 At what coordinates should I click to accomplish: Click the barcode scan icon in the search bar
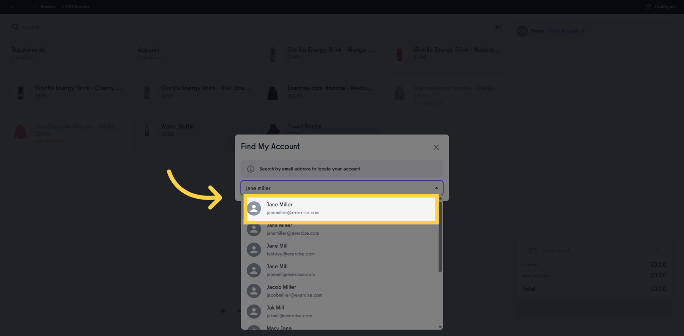click(498, 27)
